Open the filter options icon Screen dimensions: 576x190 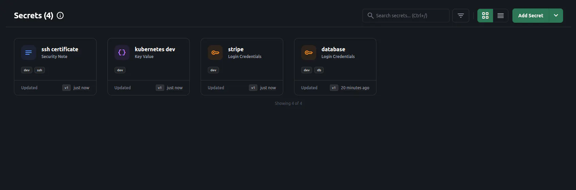coord(461,16)
